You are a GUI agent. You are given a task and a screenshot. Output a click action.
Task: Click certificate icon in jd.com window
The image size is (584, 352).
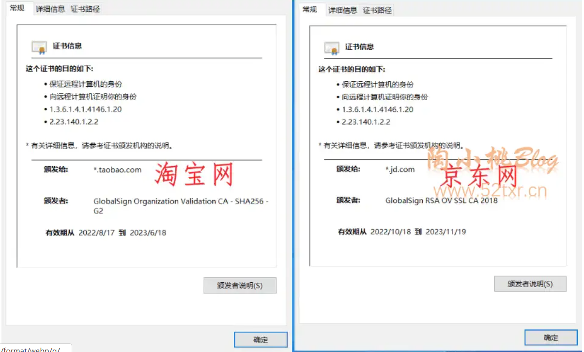[x=332, y=48]
